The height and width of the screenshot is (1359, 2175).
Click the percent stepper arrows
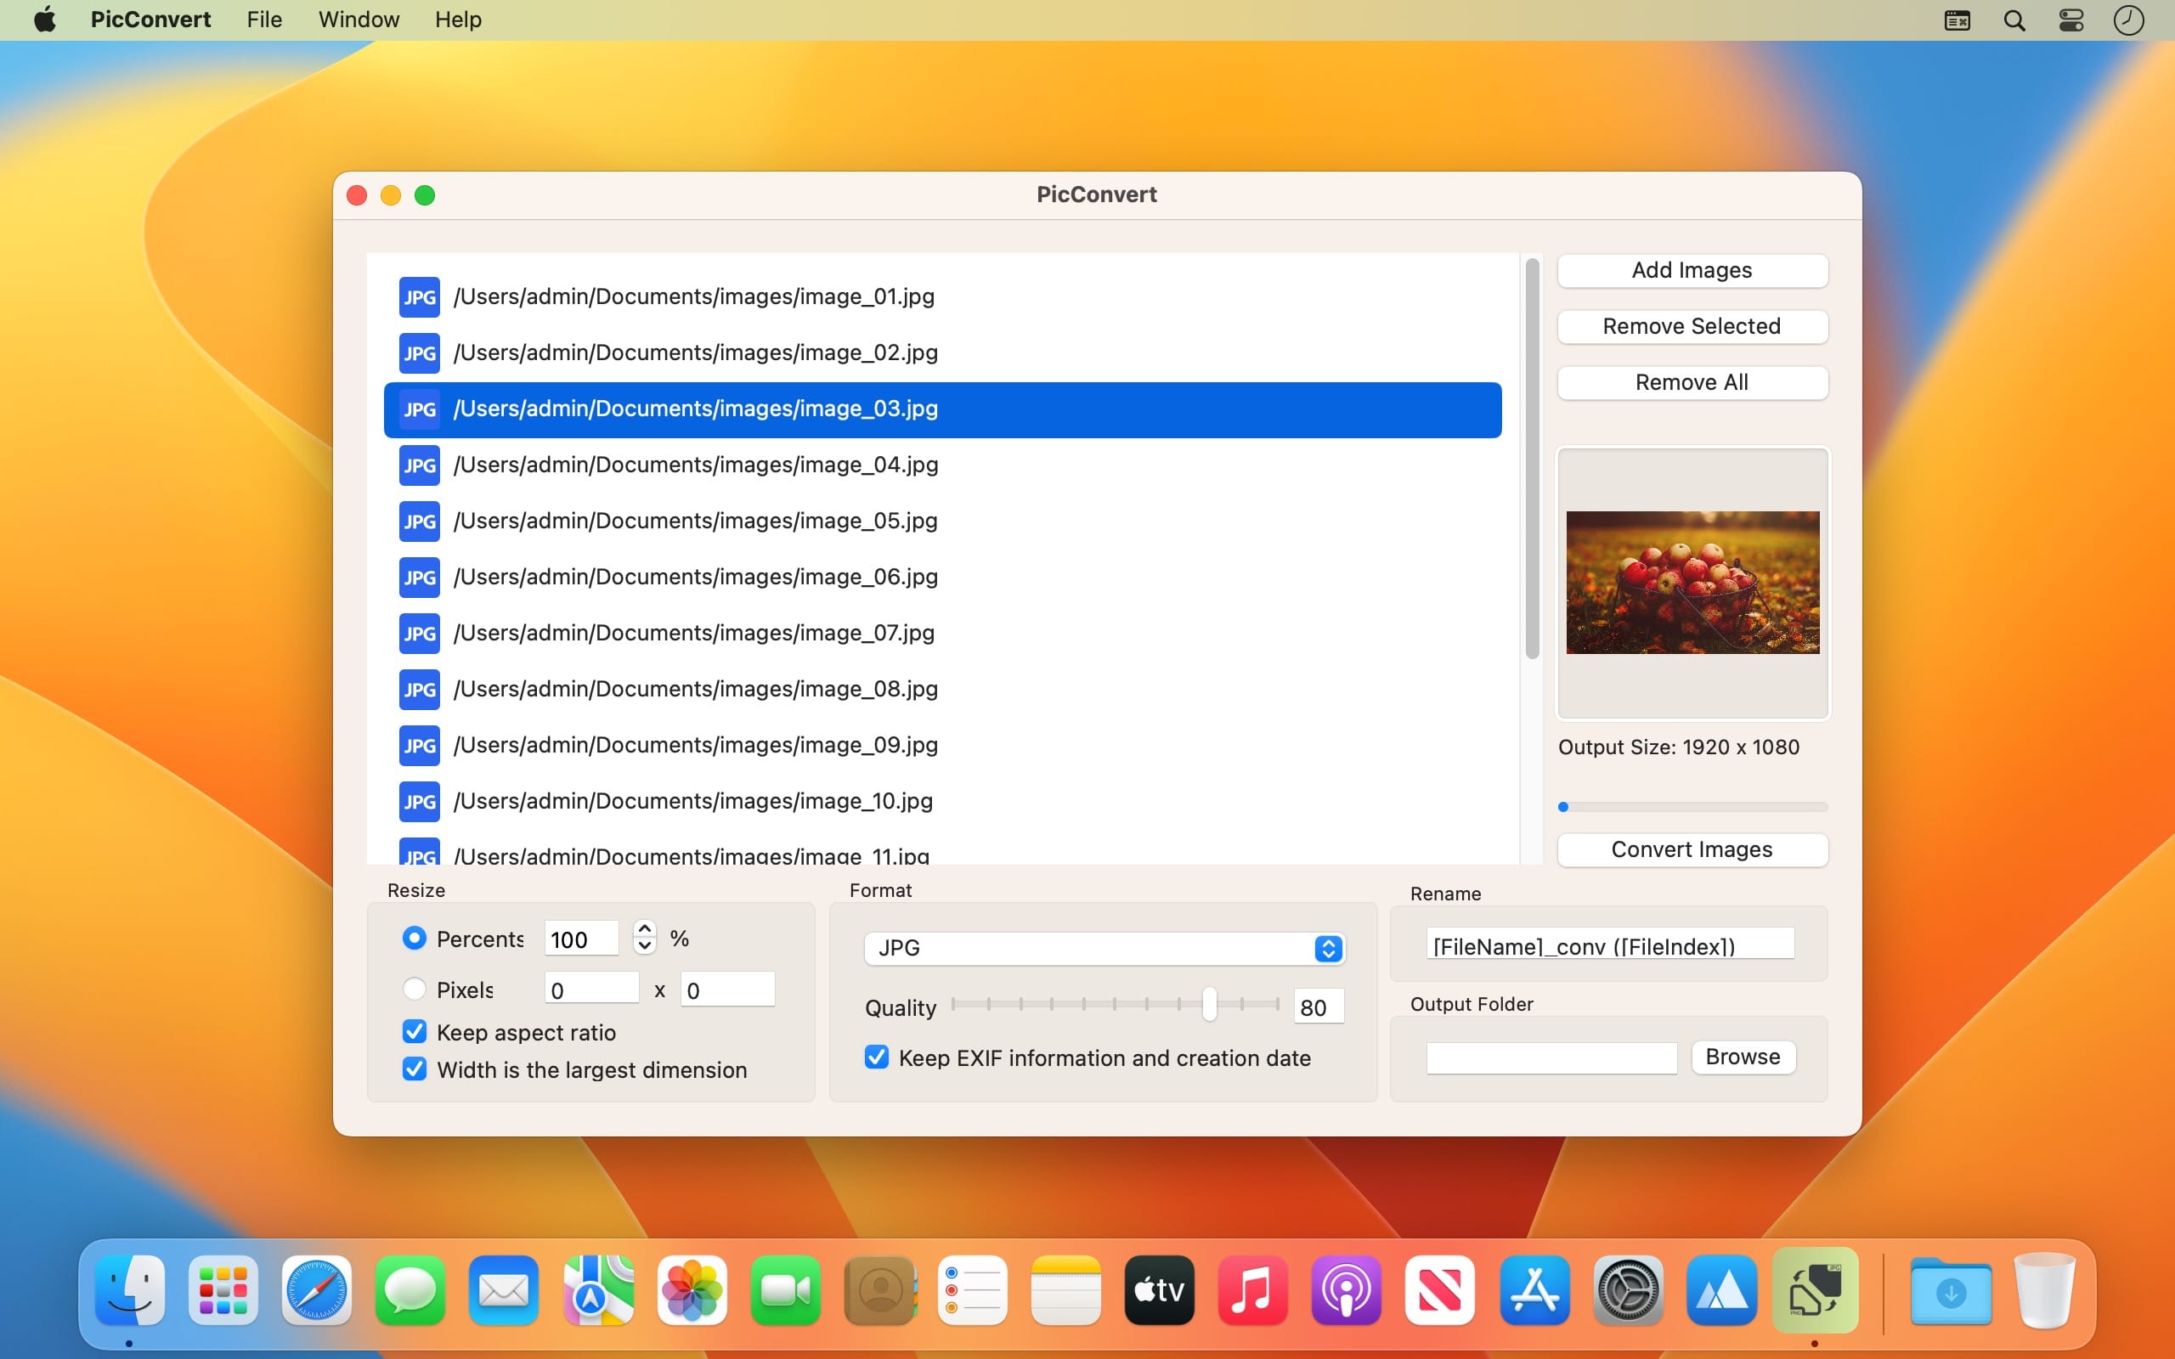click(644, 938)
